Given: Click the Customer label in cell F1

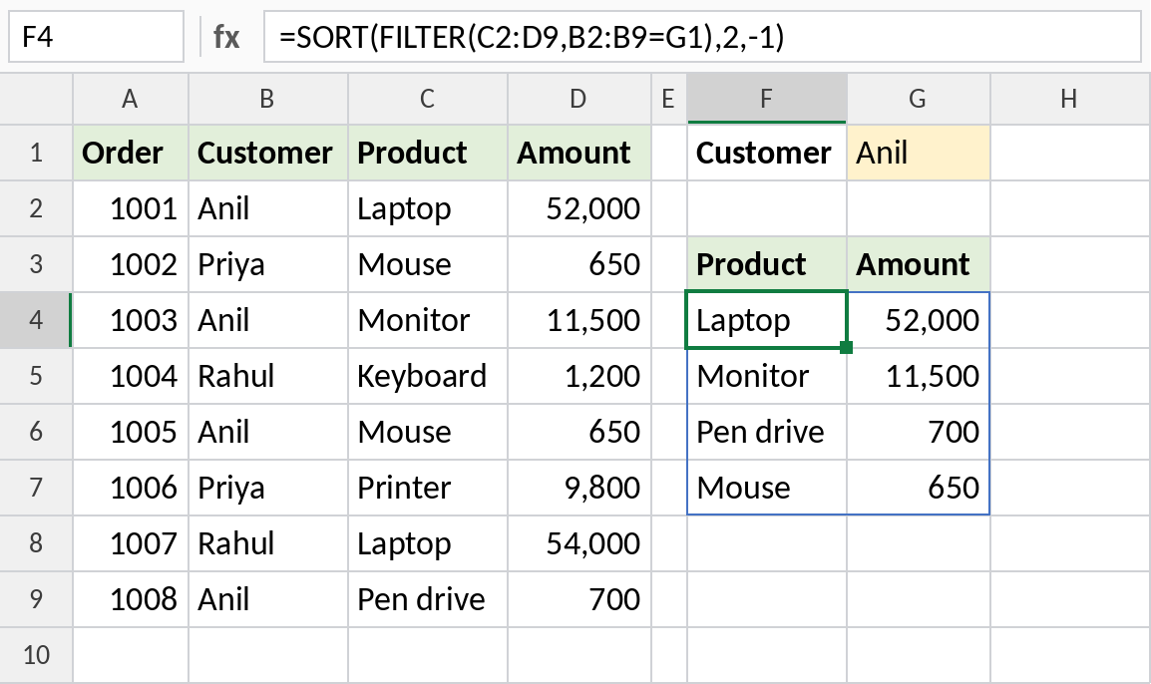Looking at the screenshot, I should 766,153.
